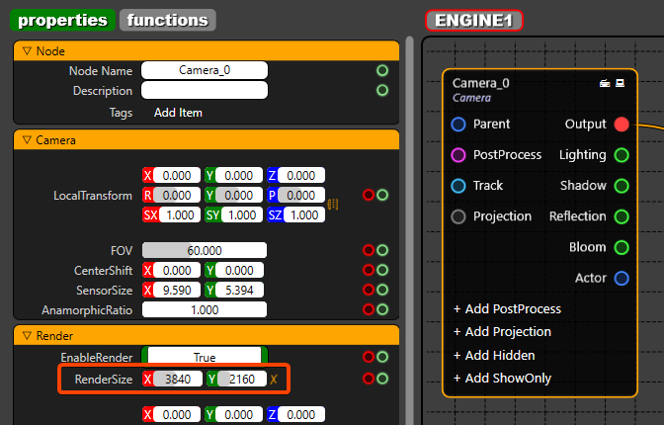Toggle the EnableRender True switch
Screen dimensions: 664x425
(204, 357)
